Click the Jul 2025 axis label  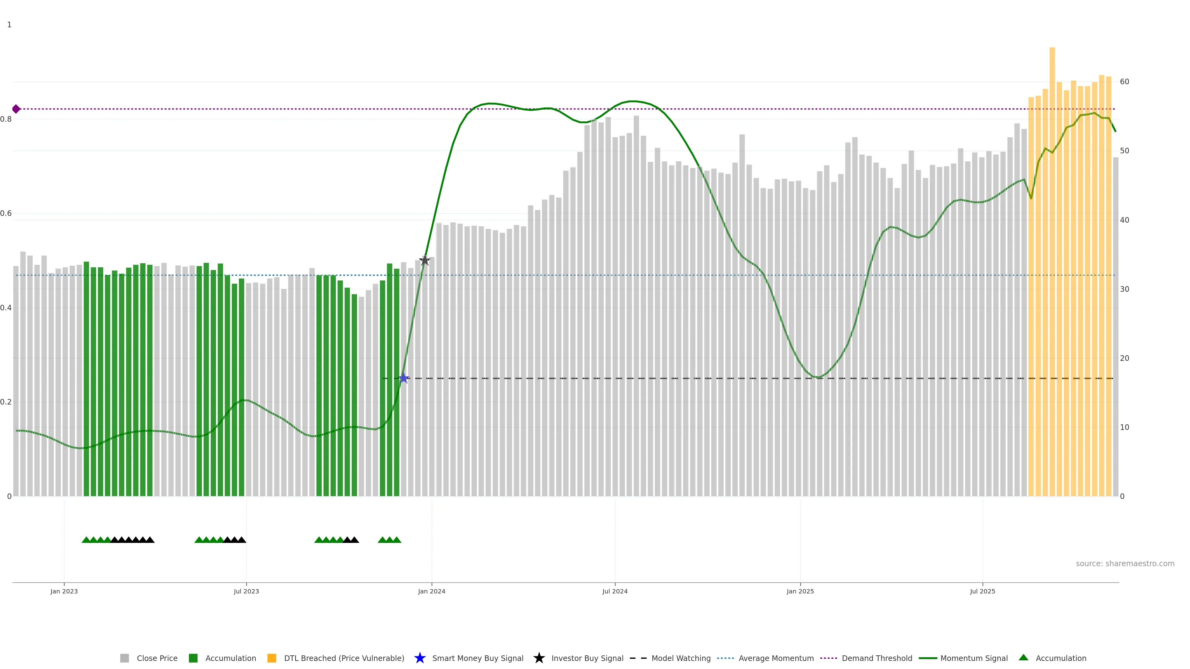[x=982, y=591]
